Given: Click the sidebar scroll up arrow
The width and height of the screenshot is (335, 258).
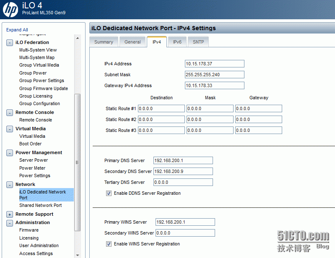Looking at the screenshot, I should (x=78, y=38).
